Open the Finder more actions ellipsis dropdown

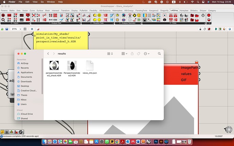click(x=147, y=54)
